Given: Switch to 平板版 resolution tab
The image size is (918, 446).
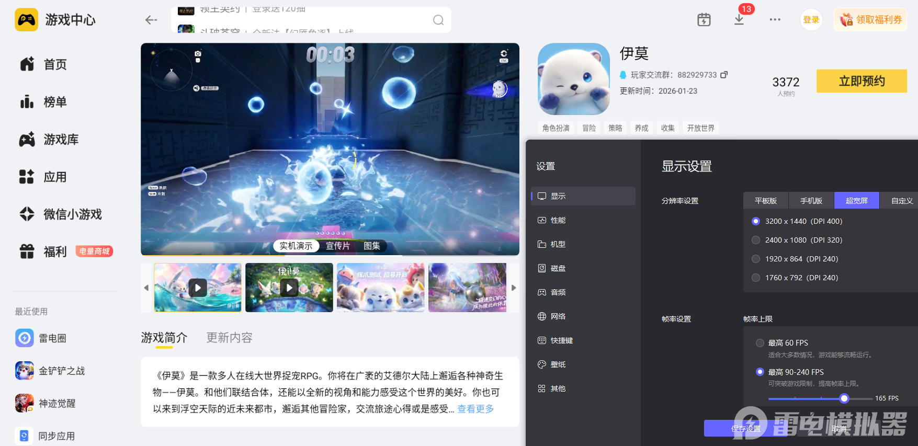Looking at the screenshot, I should 766,201.
